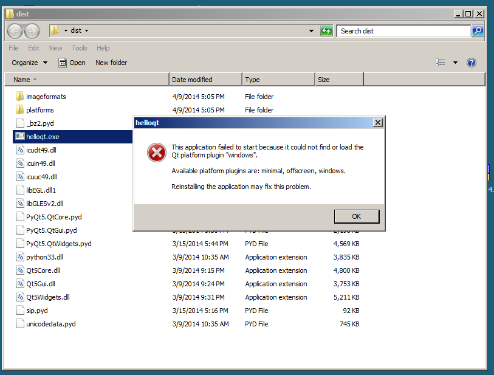
Task: Select PyQt5.QtWidgets.pyd file name
Action: [59, 244]
